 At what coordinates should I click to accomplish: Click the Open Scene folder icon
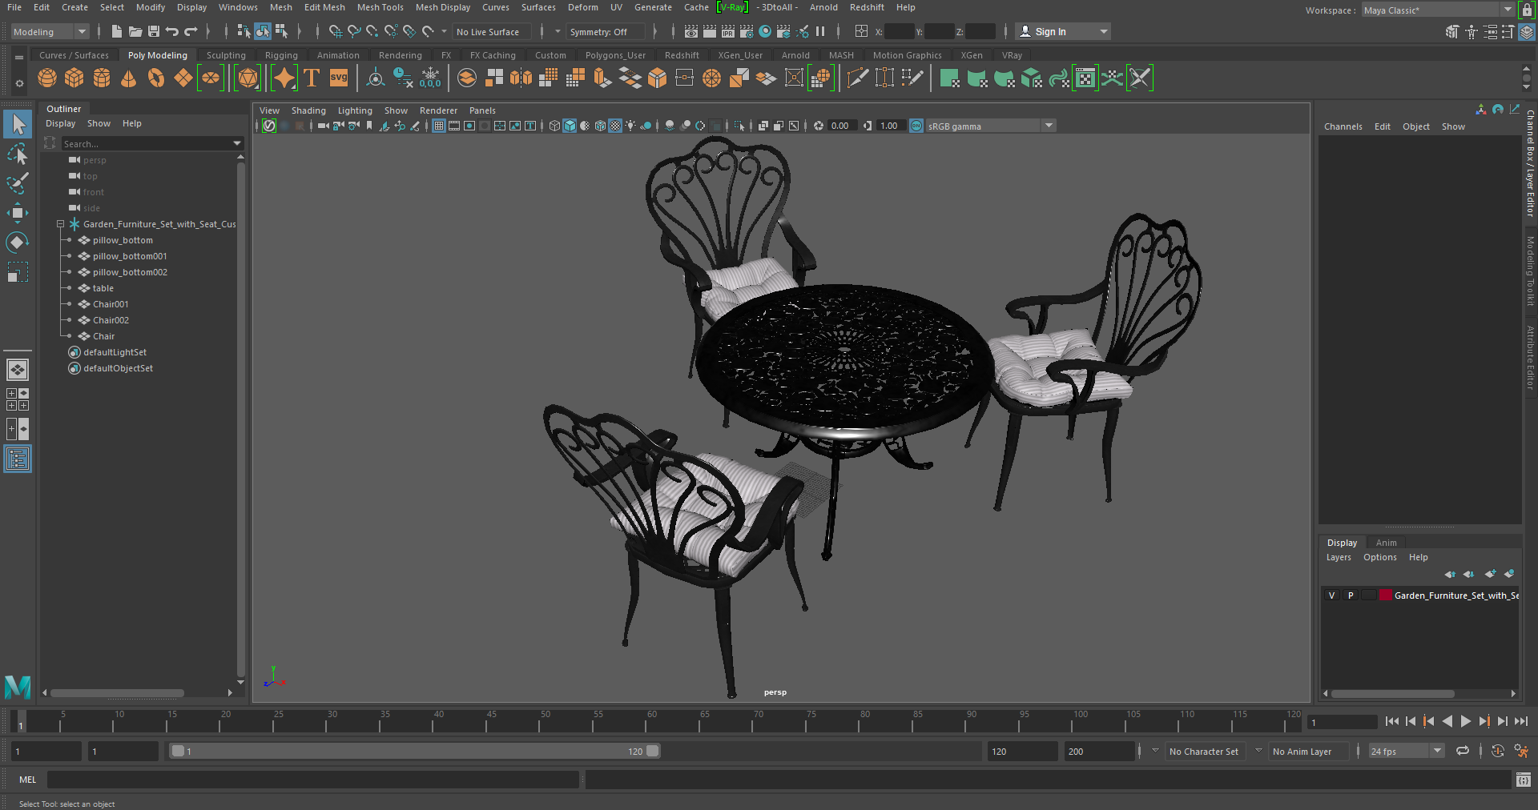click(135, 31)
